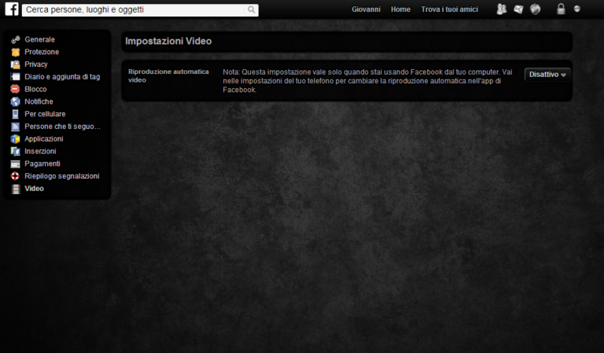Click Trova i tuoi amici link

coord(449,9)
